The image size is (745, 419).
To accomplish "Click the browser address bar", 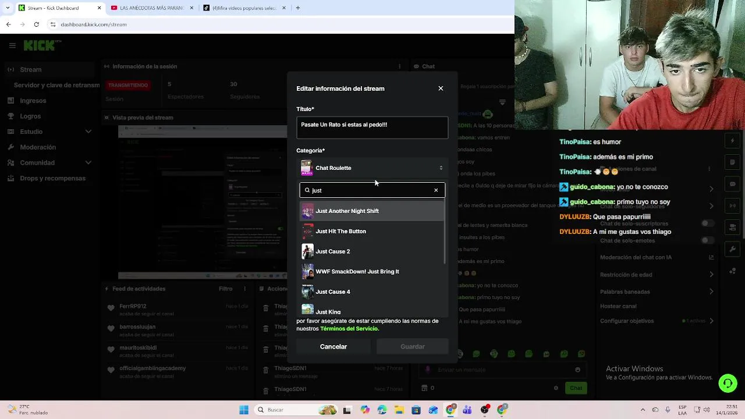I will [x=279, y=24].
